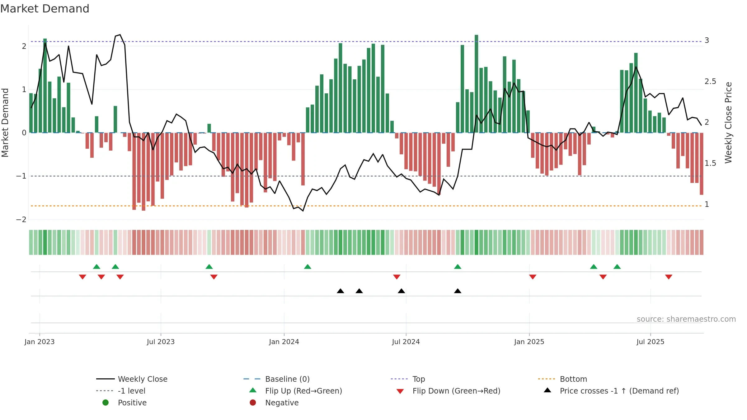The width and height of the screenshot is (747, 420).
Task: Select the Flip Down marker near late July 2025
Action: point(669,277)
